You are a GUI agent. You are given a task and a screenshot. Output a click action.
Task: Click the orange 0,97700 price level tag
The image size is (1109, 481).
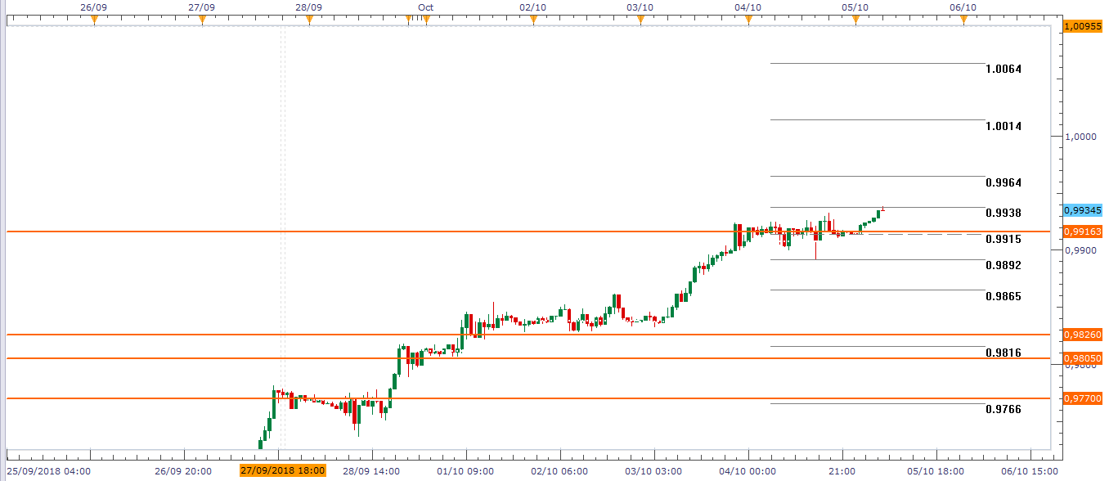click(x=1083, y=398)
